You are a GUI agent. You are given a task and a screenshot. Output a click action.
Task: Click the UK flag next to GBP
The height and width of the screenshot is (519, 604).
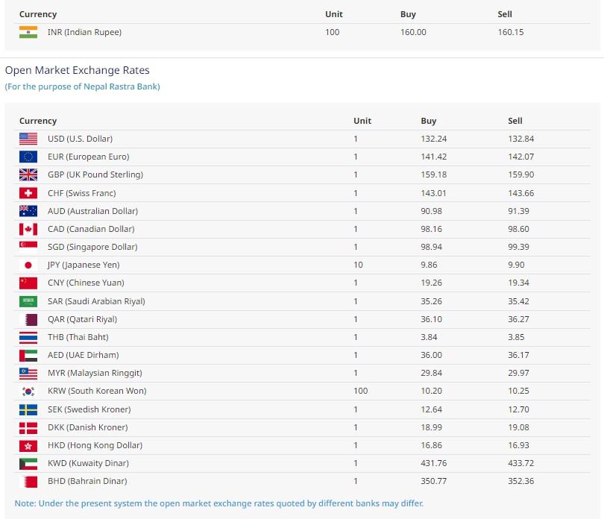(28, 174)
